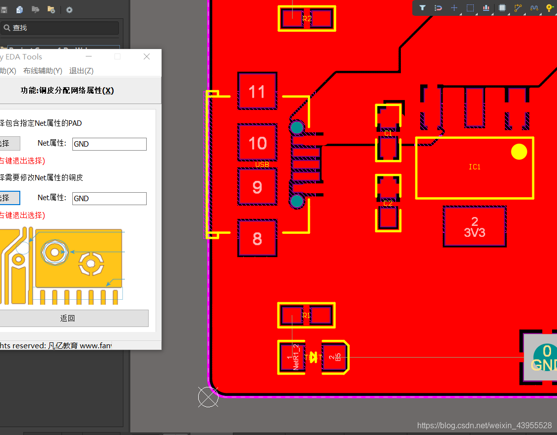The width and height of the screenshot is (557, 435).
Task: Close the EDA Tools dialog window
Action: point(147,56)
